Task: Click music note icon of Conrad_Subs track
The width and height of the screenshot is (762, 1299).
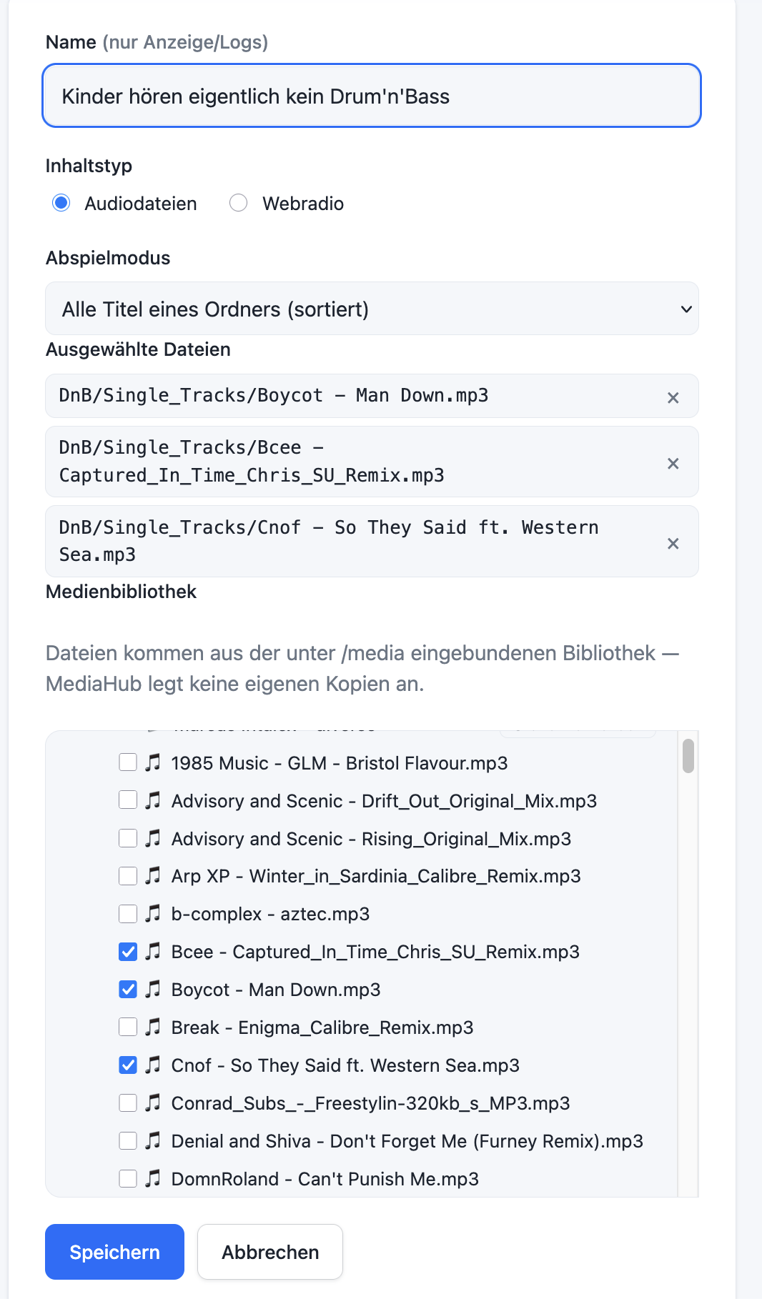Action: point(153,1103)
